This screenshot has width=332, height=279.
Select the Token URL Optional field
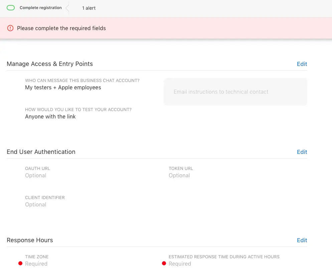click(x=179, y=175)
